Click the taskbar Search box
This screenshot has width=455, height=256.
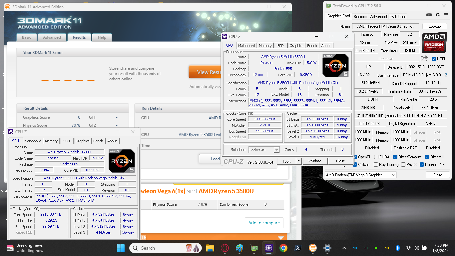click(166, 248)
